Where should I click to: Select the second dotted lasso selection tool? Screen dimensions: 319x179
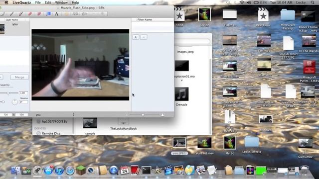(x=84, y=14)
